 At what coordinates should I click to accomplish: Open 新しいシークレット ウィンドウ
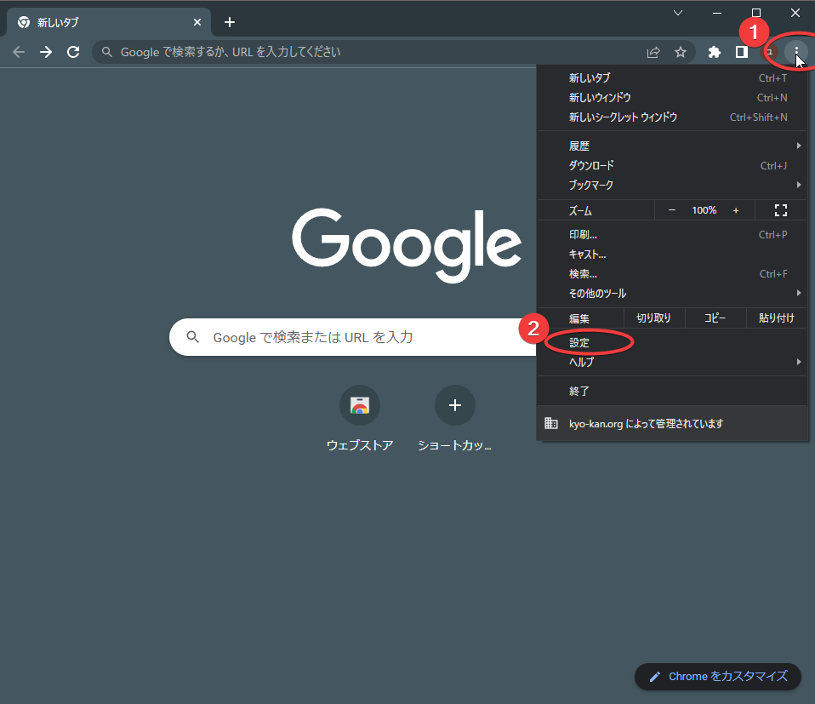tap(673, 117)
